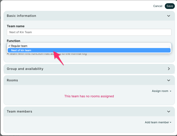Viewport: 177px width, 136px height.
Task: Click the caret beside Assign room
Action: 171,91
